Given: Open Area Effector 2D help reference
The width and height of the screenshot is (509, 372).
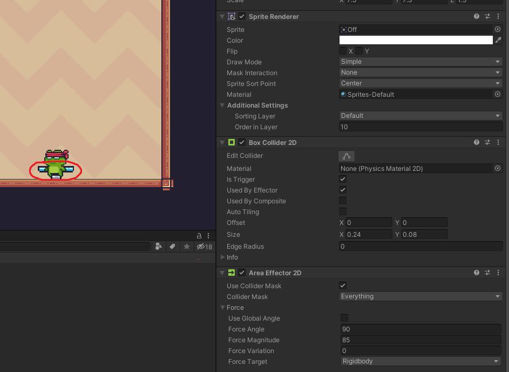Looking at the screenshot, I should (476, 273).
